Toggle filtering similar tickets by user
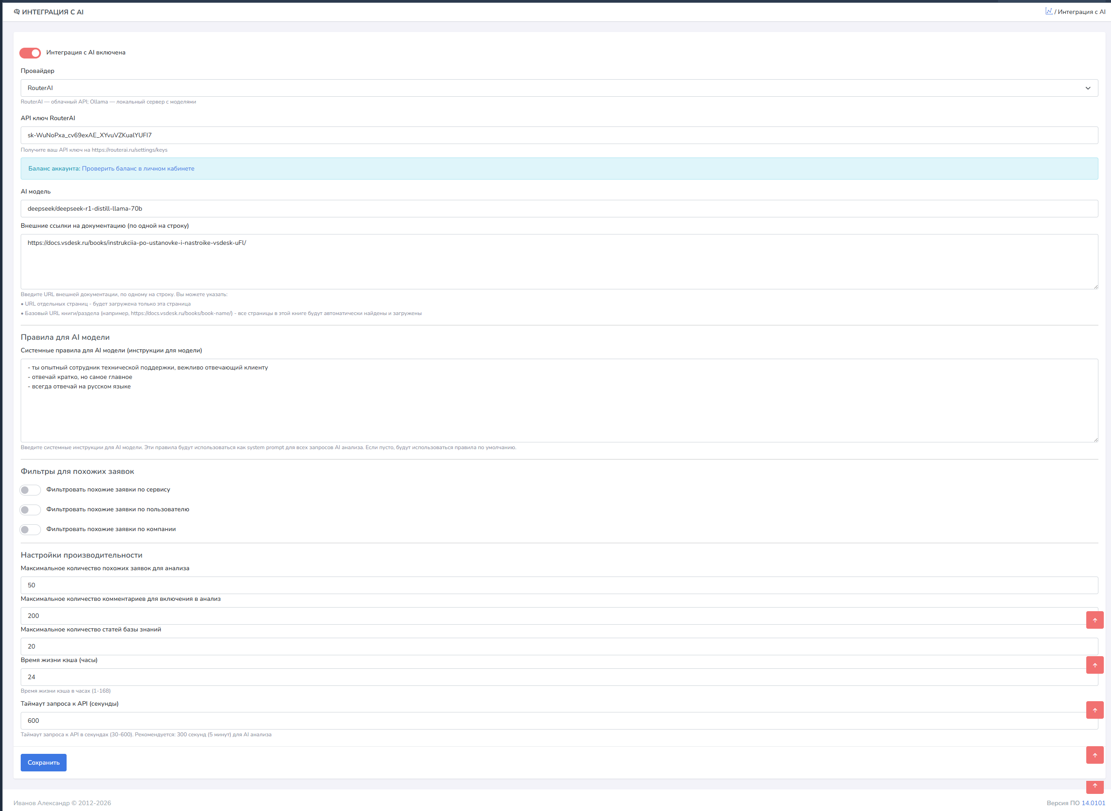This screenshot has width=1111, height=811. [30, 509]
